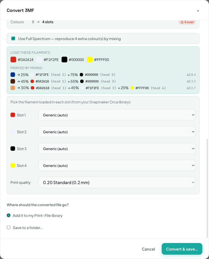Click the yellow #FFFF00 filament swatch
This screenshot has width=209, height=259.
[x=90, y=60]
